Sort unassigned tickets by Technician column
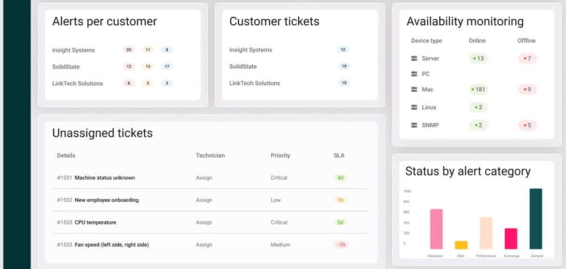This screenshot has height=269, width=566. click(210, 155)
